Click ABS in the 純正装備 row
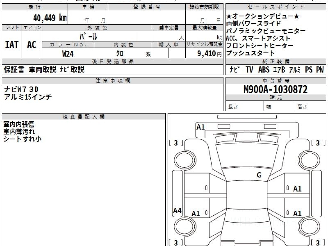 [263, 70]
